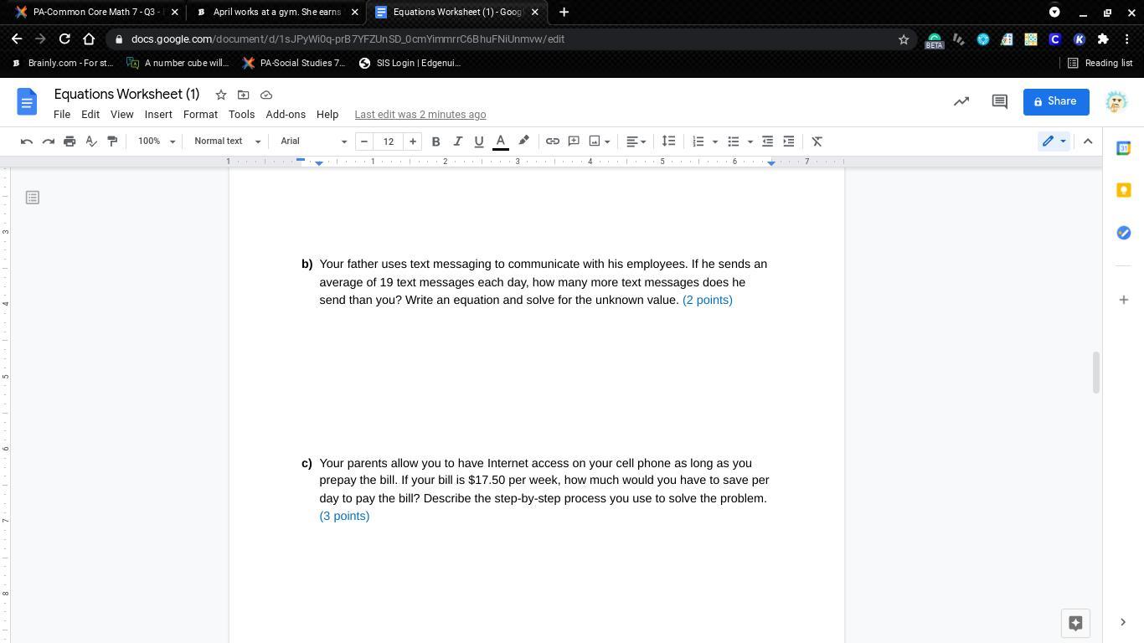Open the Insert menu
Image resolution: width=1144 pixels, height=643 pixels.
(x=158, y=115)
